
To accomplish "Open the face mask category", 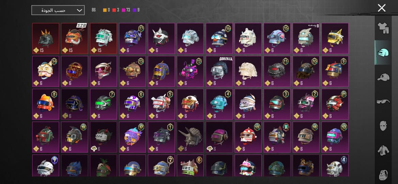I will (383, 126).
